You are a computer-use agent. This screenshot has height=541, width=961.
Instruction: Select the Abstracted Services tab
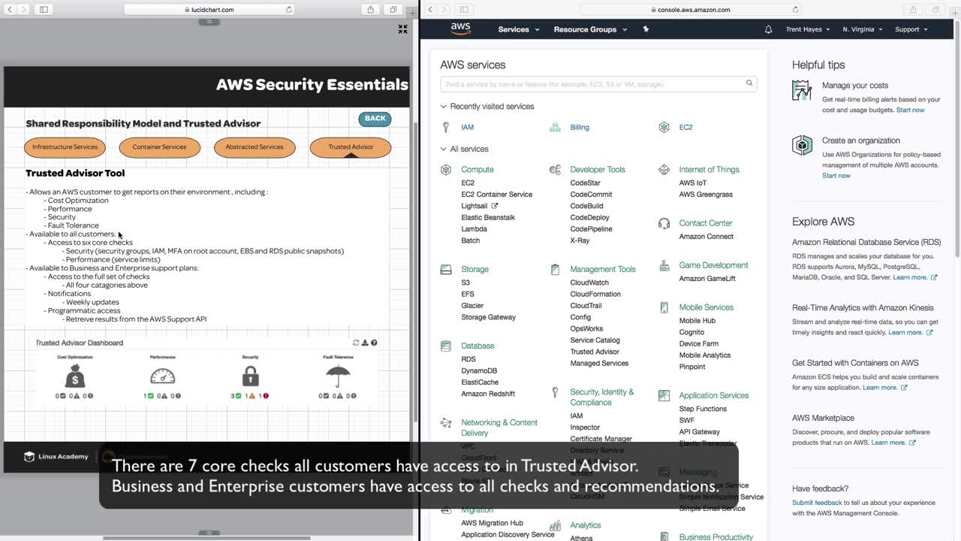tap(255, 147)
